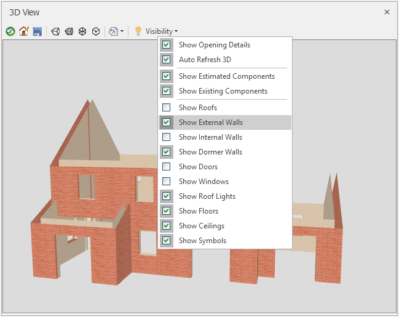Select the third cube view icon
The image size is (399, 317).
point(82,31)
